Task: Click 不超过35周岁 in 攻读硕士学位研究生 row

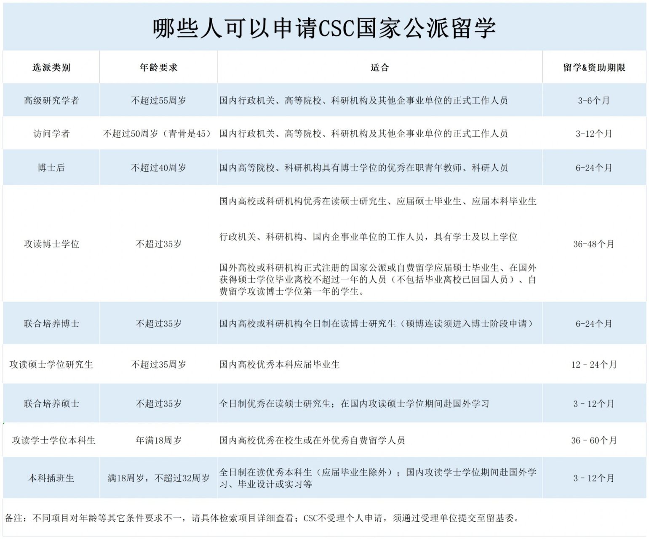Action: click(x=158, y=364)
